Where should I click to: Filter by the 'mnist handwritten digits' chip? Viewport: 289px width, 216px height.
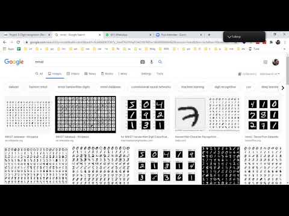[x=73, y=87]
